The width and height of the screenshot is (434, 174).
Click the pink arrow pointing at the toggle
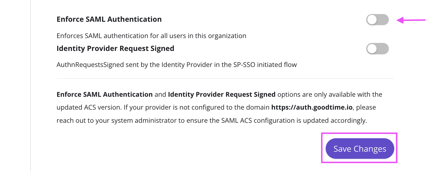point(411,20)
